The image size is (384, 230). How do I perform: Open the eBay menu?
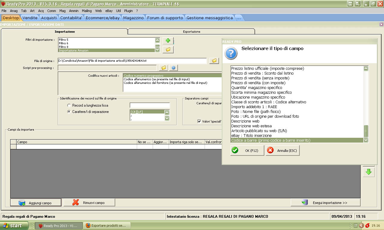[109, 11]
